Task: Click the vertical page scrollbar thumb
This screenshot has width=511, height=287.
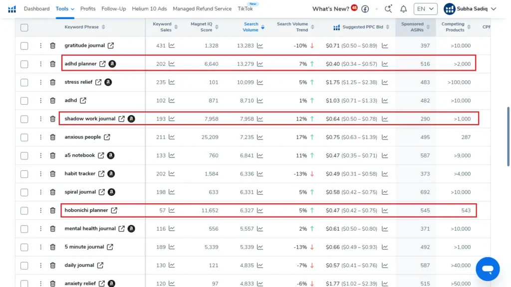Action: [508, 137]
